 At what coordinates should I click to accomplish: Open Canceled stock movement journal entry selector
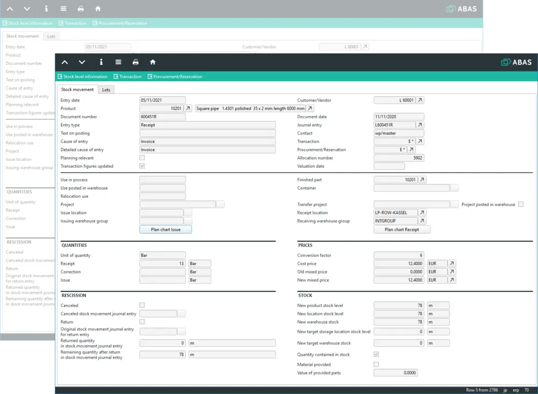[181, 313]
